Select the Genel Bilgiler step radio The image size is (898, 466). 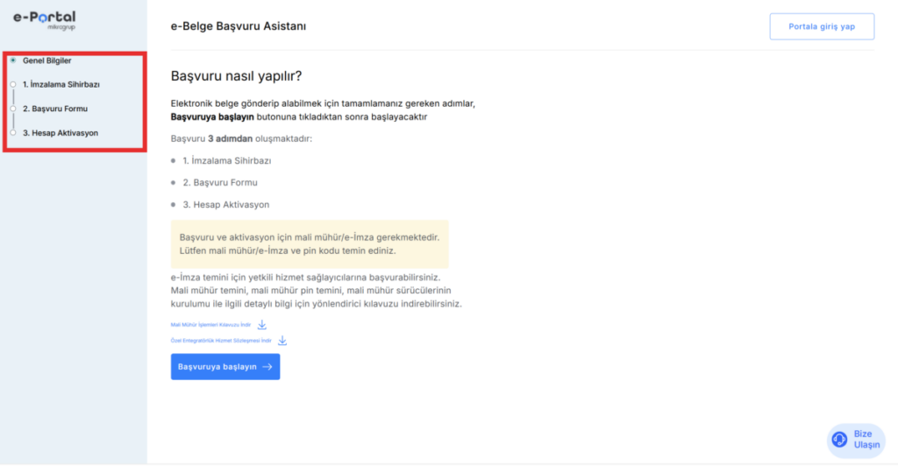[12, 60]
